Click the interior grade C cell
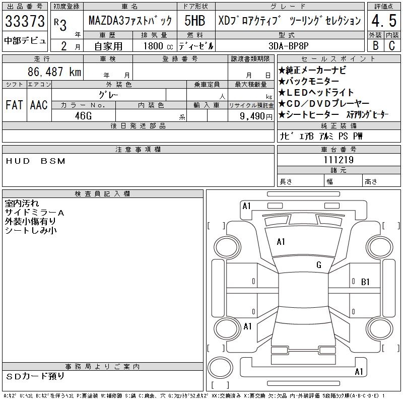Screen dimensions: 403x403 click(391, 45)
